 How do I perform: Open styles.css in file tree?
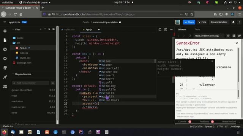tap(25, 58)
